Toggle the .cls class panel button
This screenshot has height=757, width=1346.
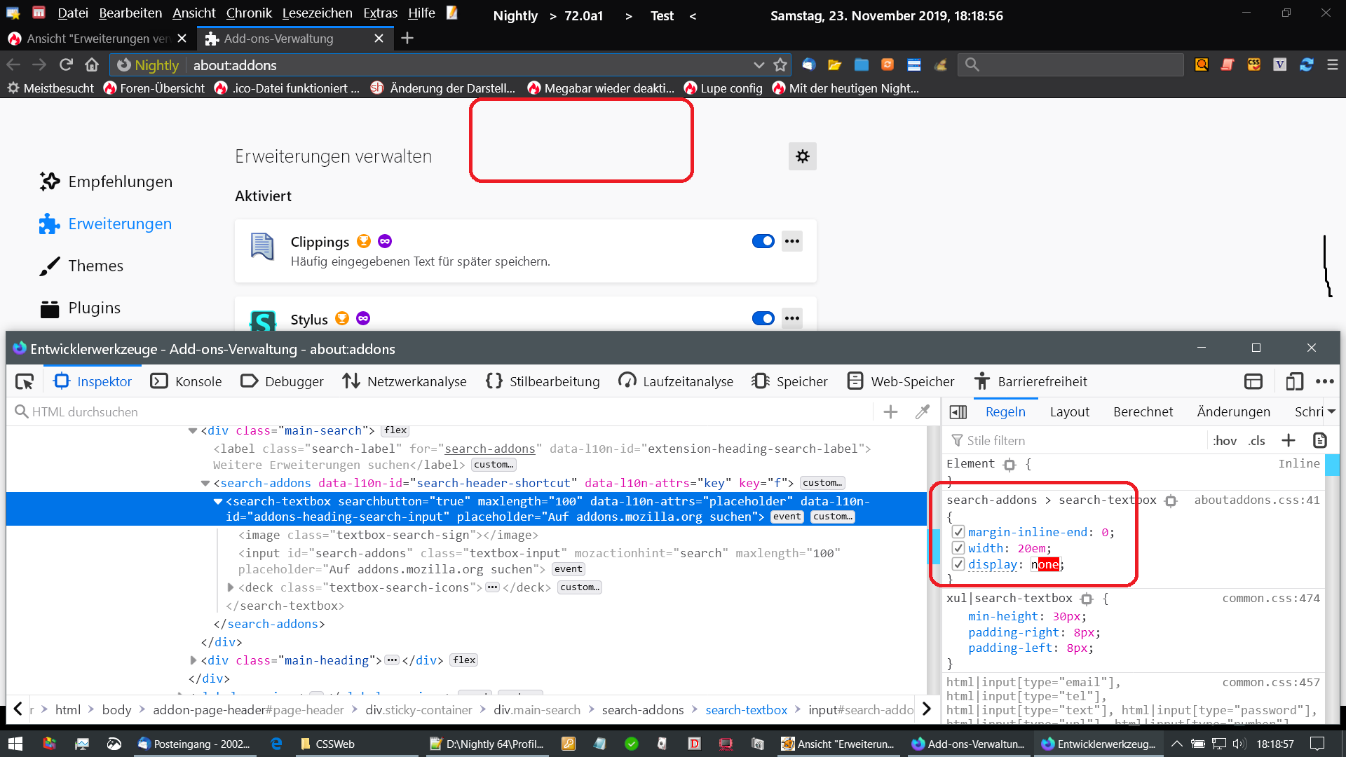click(x=1256, y=440)
